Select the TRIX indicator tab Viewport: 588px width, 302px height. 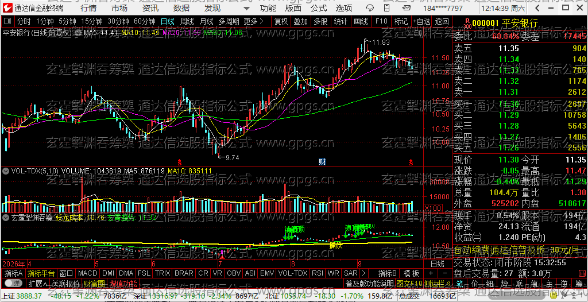pyautogui.click(x=163, y=273)
